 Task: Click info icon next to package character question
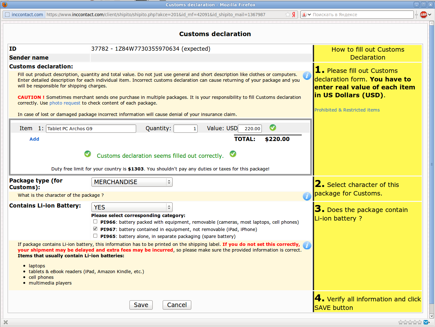tap(307, 196)
